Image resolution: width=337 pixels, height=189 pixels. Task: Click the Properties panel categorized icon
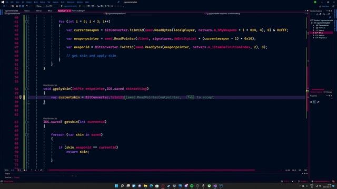311,102
